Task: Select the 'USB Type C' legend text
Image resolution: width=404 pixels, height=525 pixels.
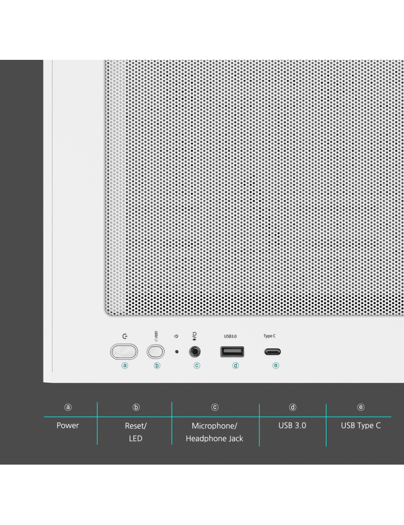Action: (x=361, y=425)
